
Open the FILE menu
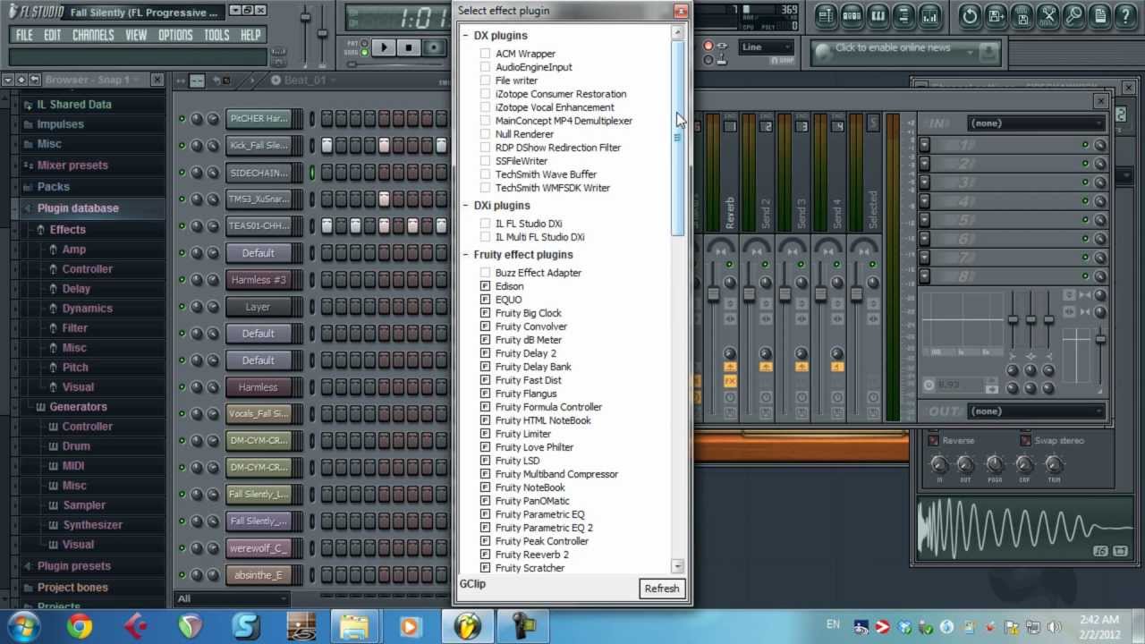tap(24, 35)
